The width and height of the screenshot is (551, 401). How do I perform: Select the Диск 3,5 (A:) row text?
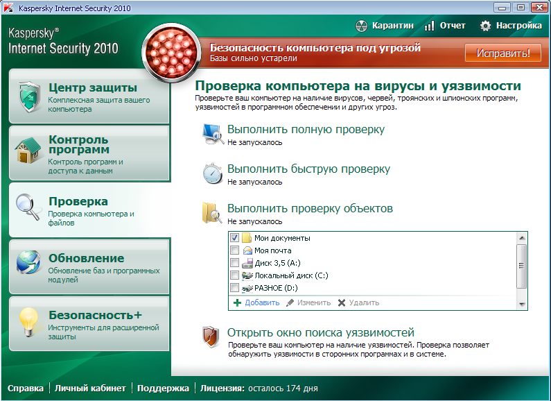pyautogui.click(x=278, y=263)
